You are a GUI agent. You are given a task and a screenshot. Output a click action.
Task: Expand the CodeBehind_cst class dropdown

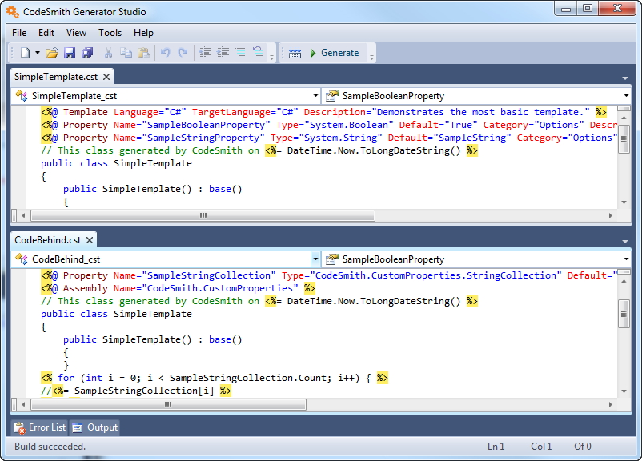tap(315, 259)
